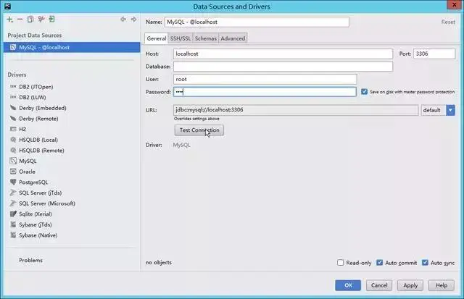The width and height of the screenshot is (464, 299).
Task: Add a new data source with plus icon
Action: point(9,20)
